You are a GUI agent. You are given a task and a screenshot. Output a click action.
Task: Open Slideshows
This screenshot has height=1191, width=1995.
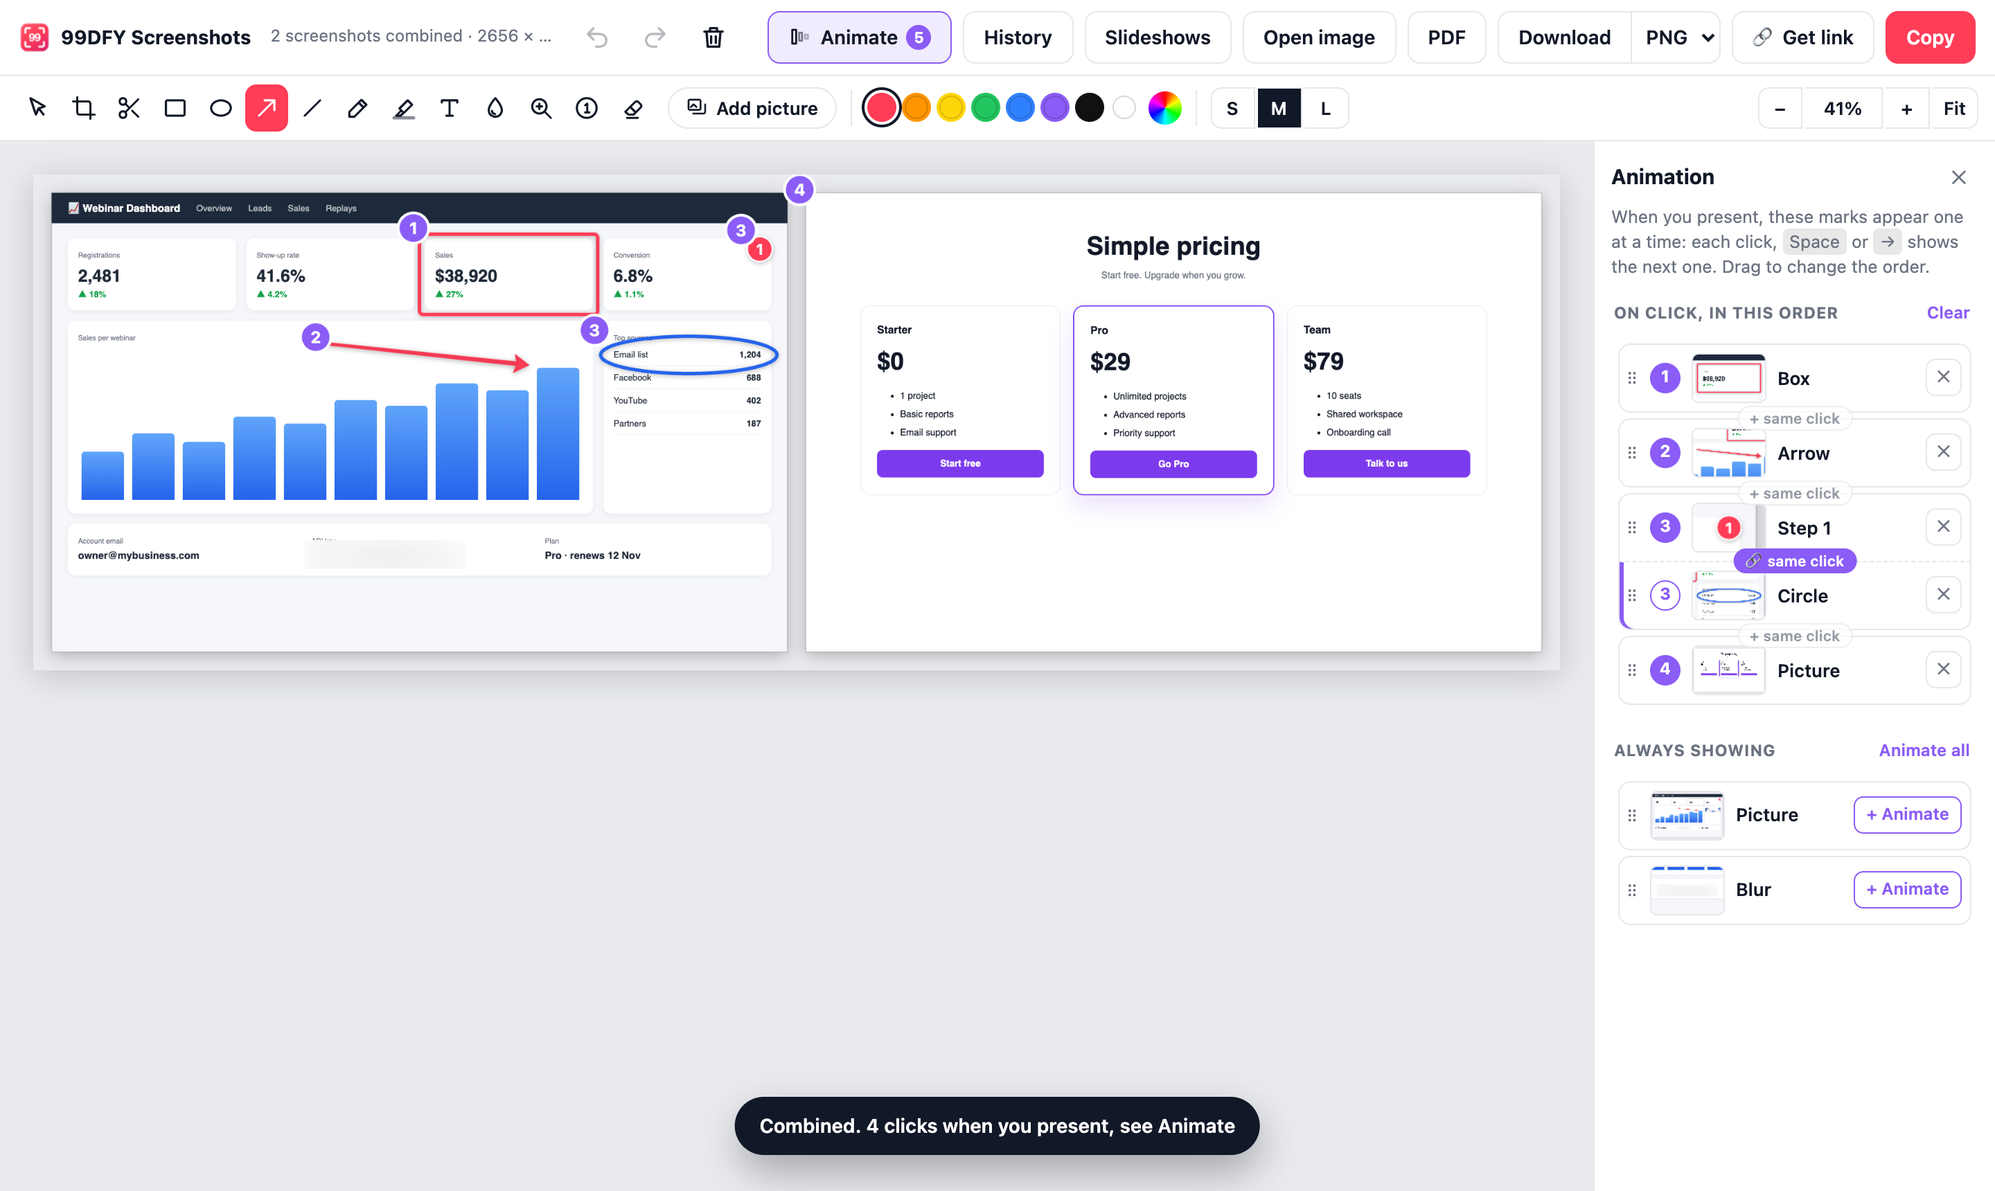(x=1157, y=37)
